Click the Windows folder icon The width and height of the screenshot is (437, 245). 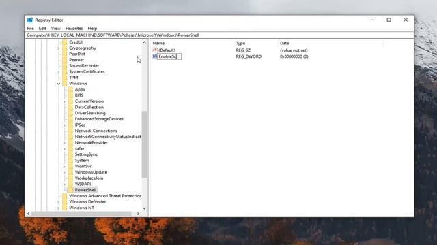(x=65, y=84)
